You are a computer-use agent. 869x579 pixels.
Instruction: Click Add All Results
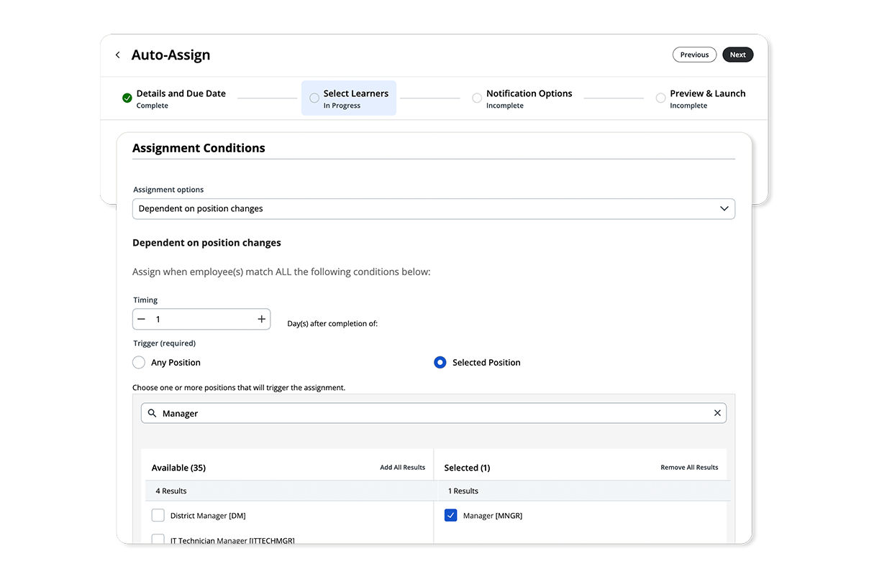[403, 468]
